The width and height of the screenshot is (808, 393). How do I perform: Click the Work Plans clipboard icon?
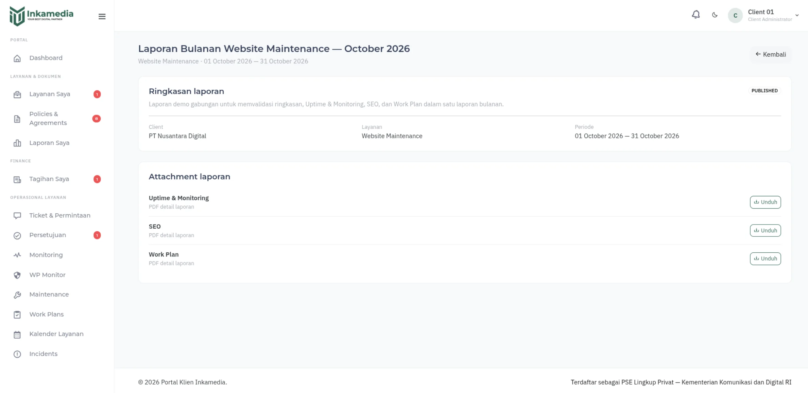point(17,315)
